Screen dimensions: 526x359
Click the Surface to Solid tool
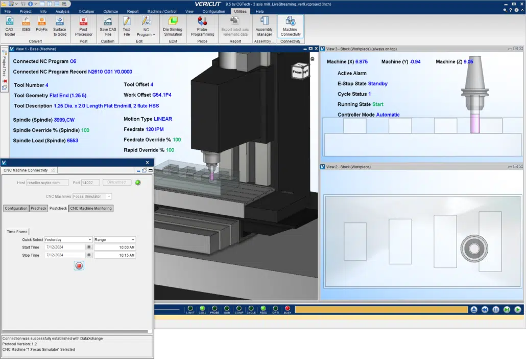(60, 26)
